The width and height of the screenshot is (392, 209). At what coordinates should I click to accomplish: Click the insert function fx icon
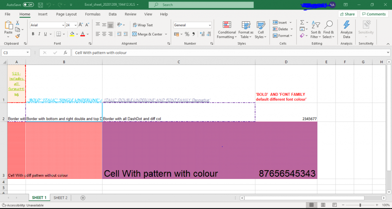coord(65,53)
